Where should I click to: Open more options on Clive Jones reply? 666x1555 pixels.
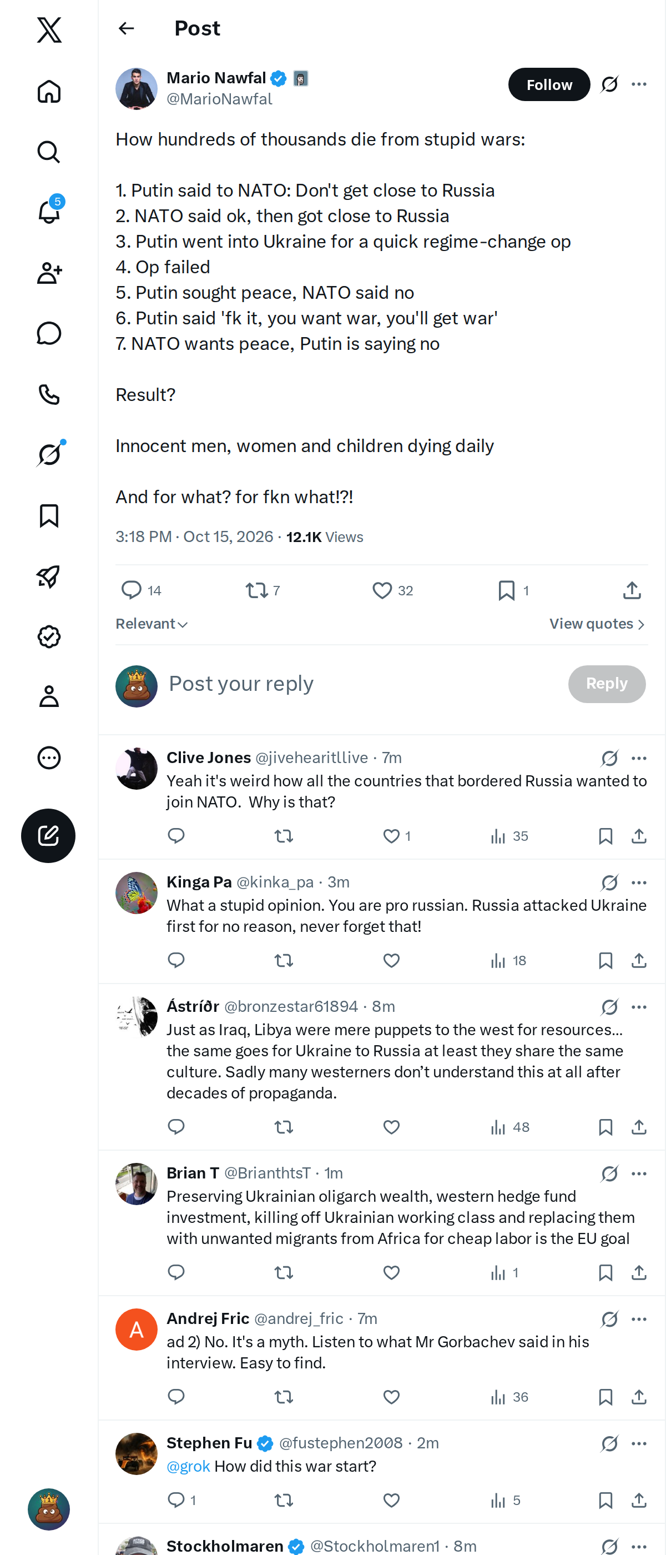pos(639,758)
